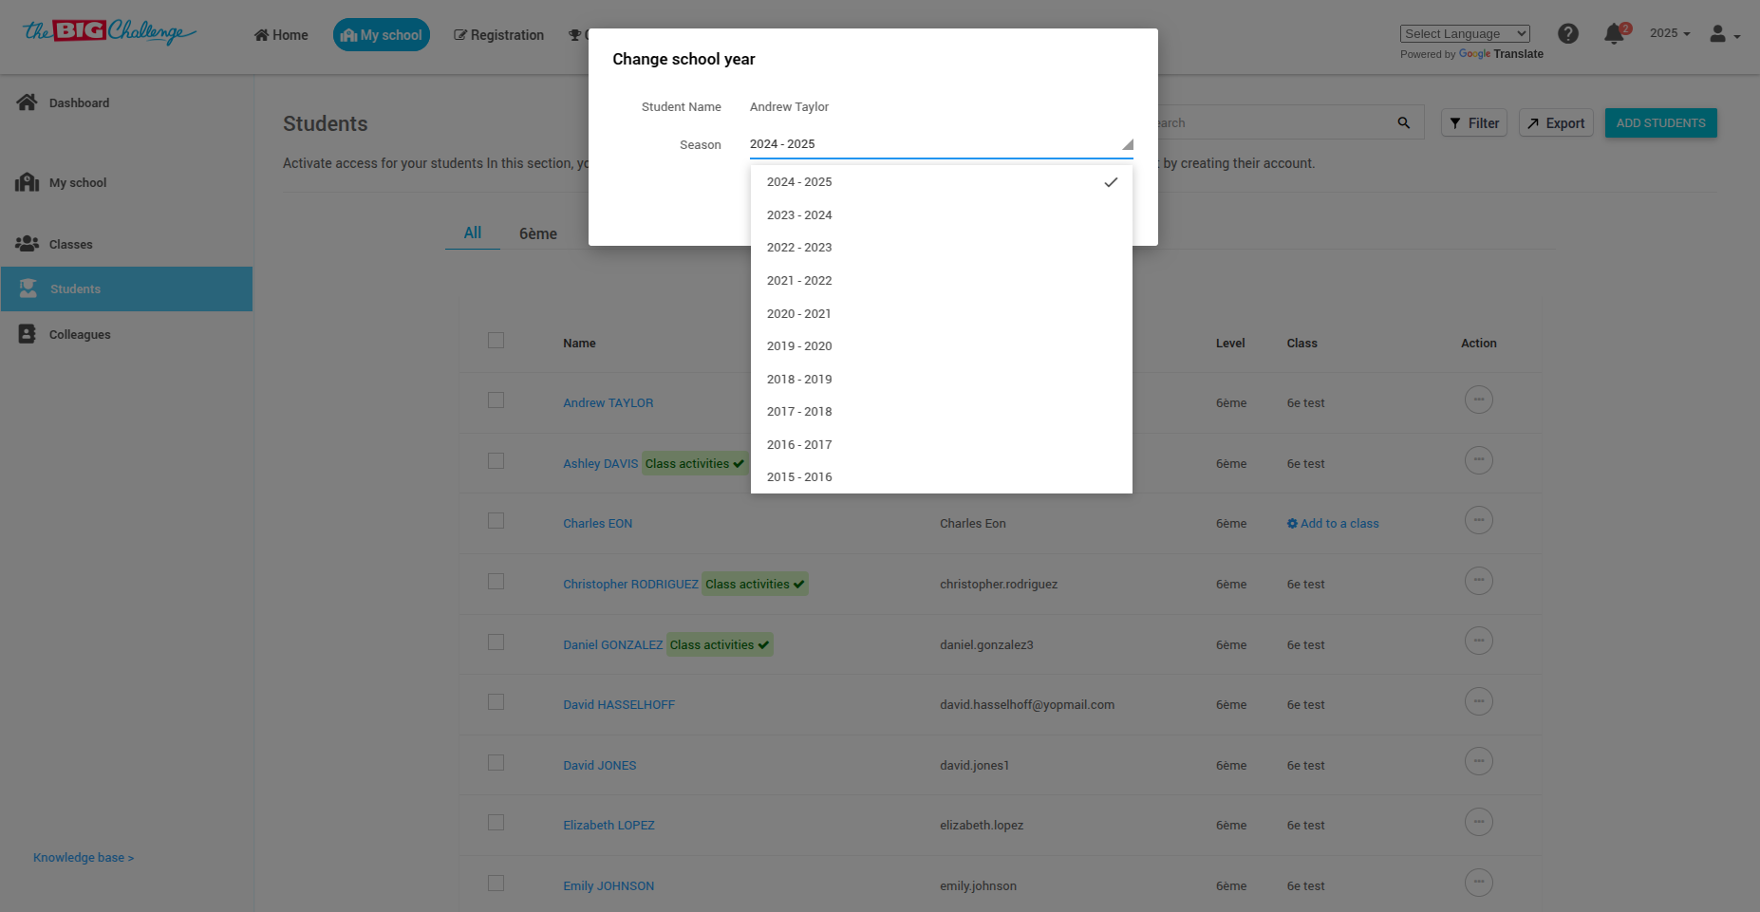Select the 2019 - 2020 season option
Screen dimensions: 1760x912
coord(799,346)
